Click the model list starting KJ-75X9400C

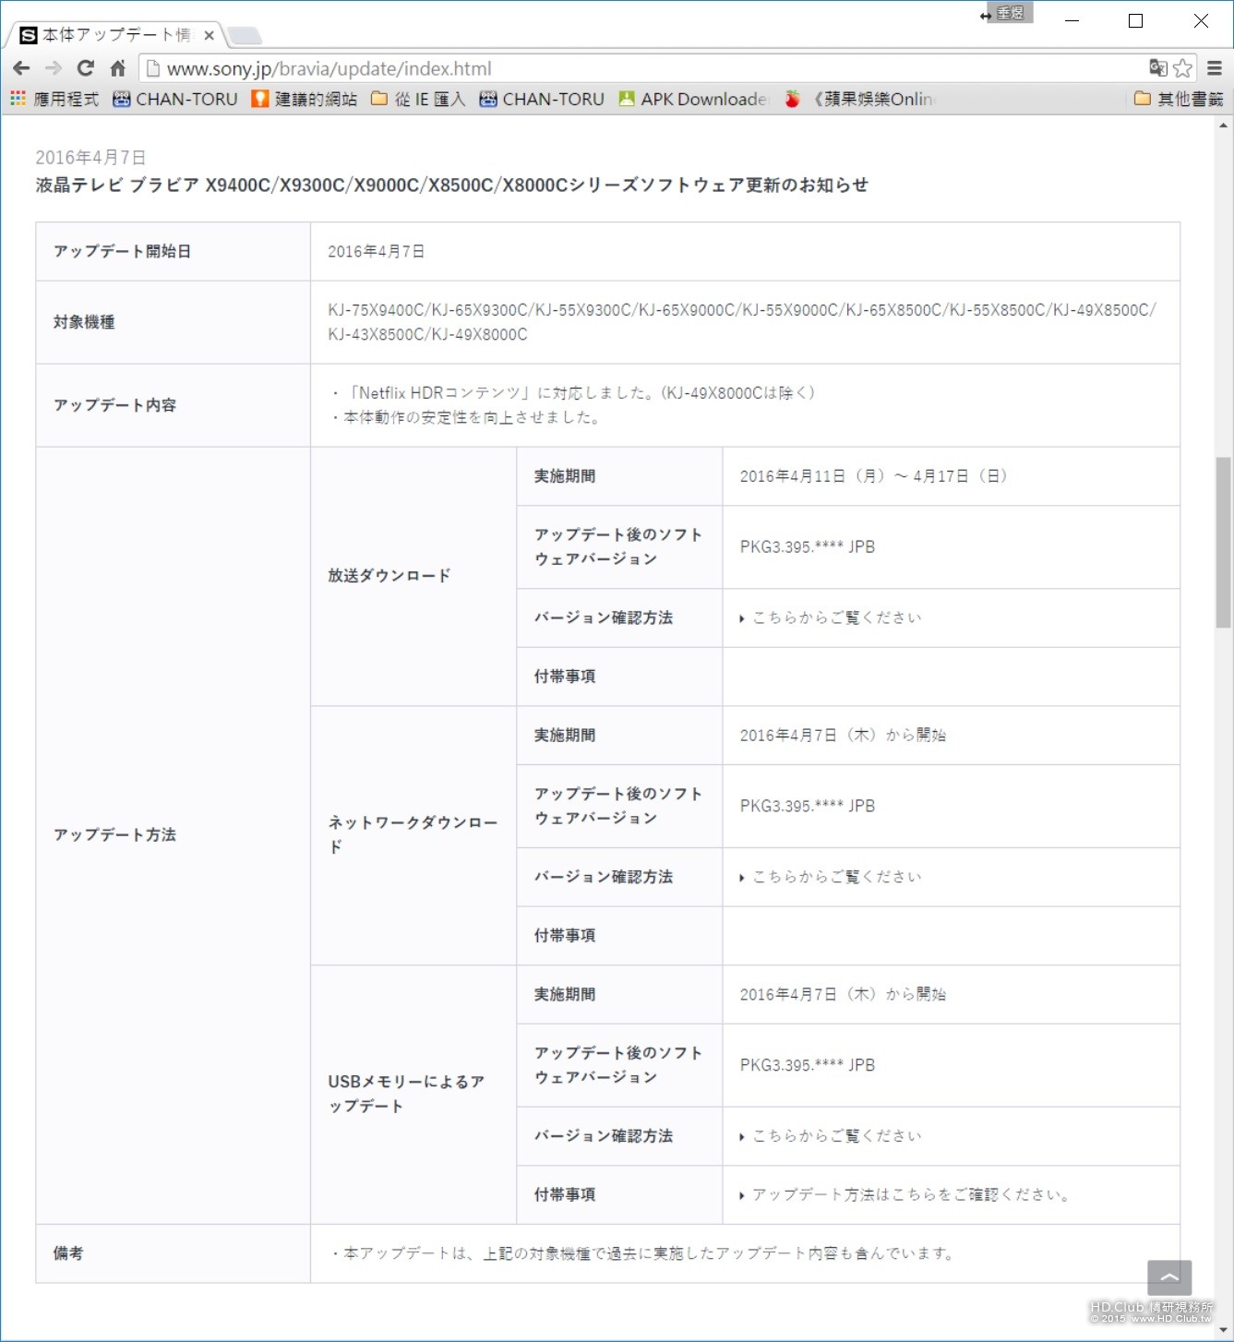[742, 322]
